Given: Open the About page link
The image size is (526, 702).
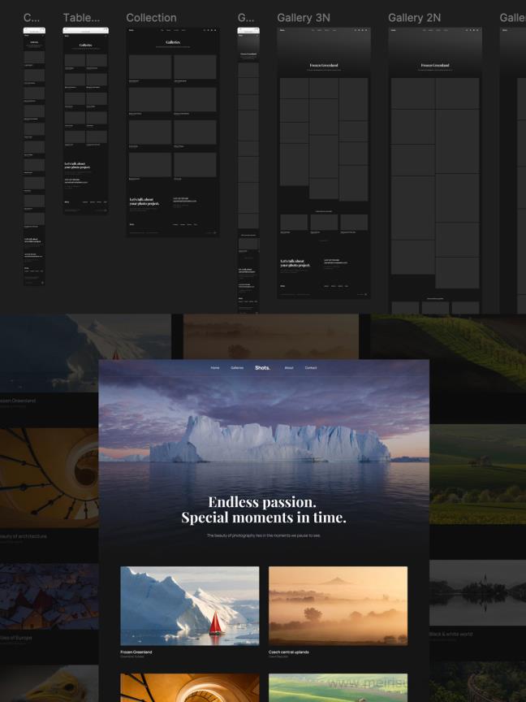Looking at the screenshot, I should pos(289,368).
